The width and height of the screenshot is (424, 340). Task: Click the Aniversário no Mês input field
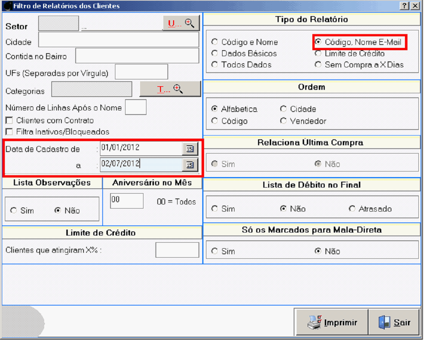[x=127, y=201]
